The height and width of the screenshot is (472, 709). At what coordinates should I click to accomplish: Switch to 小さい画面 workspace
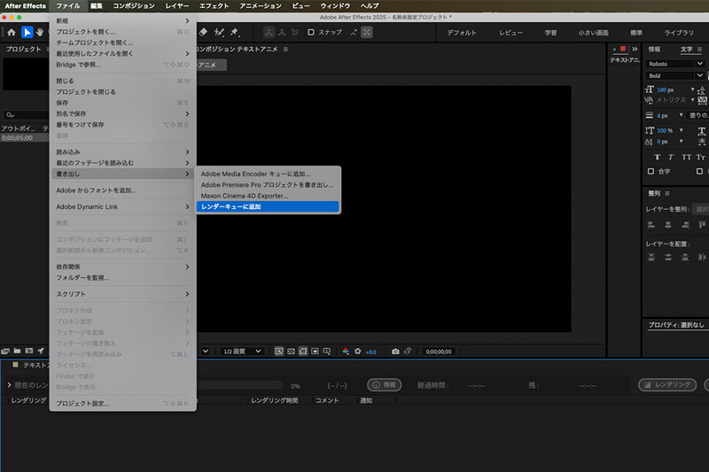593,33
